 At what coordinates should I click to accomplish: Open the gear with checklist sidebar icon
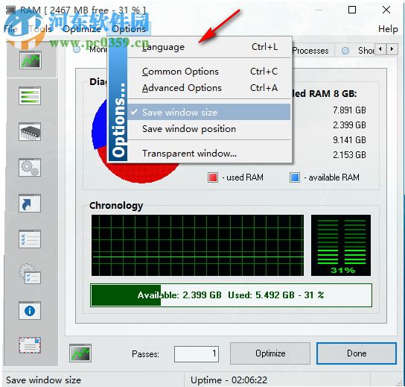(x=30, y=274)
